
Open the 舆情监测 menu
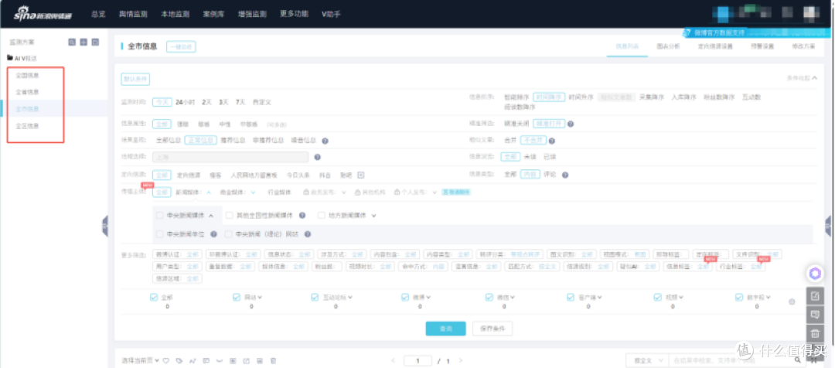(x=133, y=14)
